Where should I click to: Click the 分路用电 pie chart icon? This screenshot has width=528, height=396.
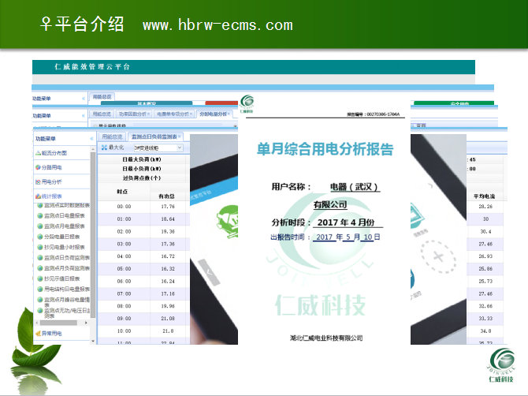[38, 167]
